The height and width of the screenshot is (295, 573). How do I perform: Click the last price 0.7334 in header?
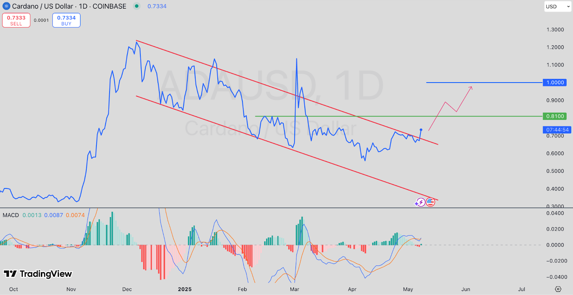click(157, 6)
